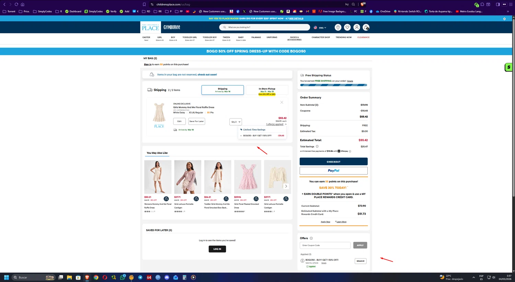Show next recommended products with carousel arrow
Image resolution: width=515 pixels, height=282 pixels.
pyautogui.click(x=286, y=186)
